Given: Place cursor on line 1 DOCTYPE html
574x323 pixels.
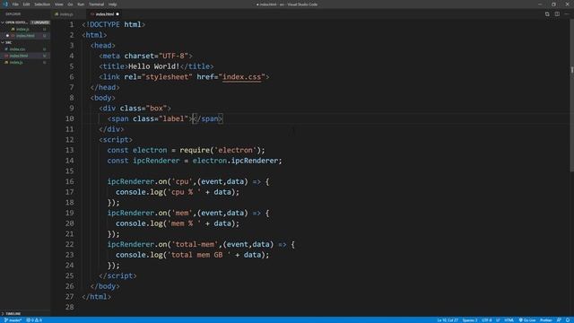Looking at the screenshot, I should coord(114,24).
